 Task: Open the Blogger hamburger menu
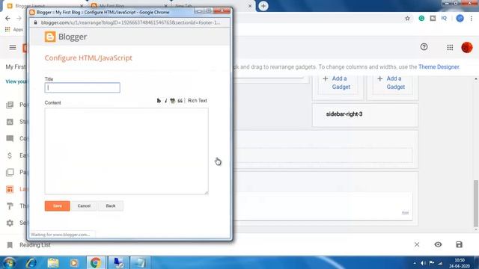tap(13, 47)
